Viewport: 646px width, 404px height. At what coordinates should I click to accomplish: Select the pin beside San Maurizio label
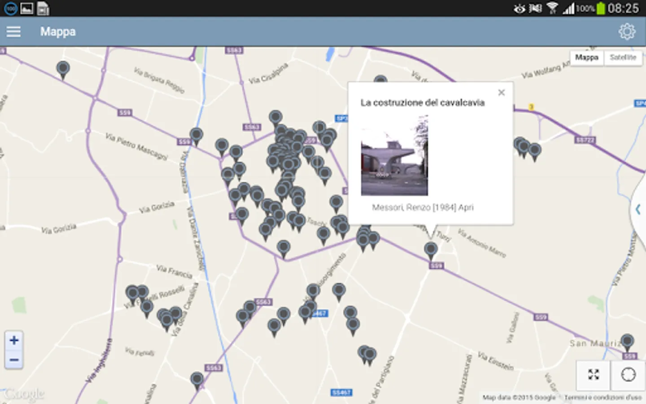pos(627,342)
